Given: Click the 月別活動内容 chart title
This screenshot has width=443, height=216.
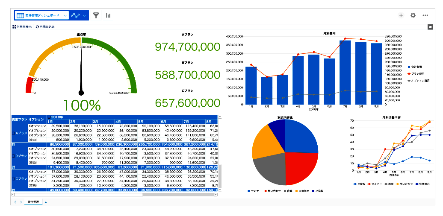Looking at the screenshot, I should (392, 117).
